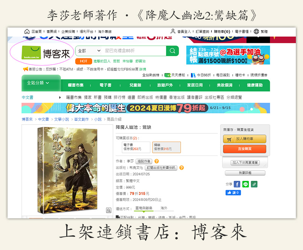Click the orange help icon beside 追蹤作者
Image resolution: width=303 pixels, height=250 pixels.
(x=157, y=161)
